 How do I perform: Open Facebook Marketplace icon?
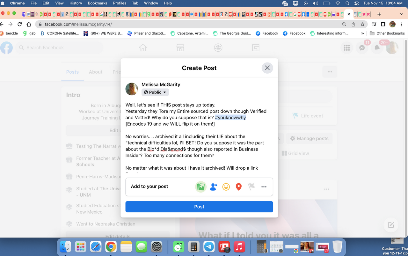coord(180,48)
